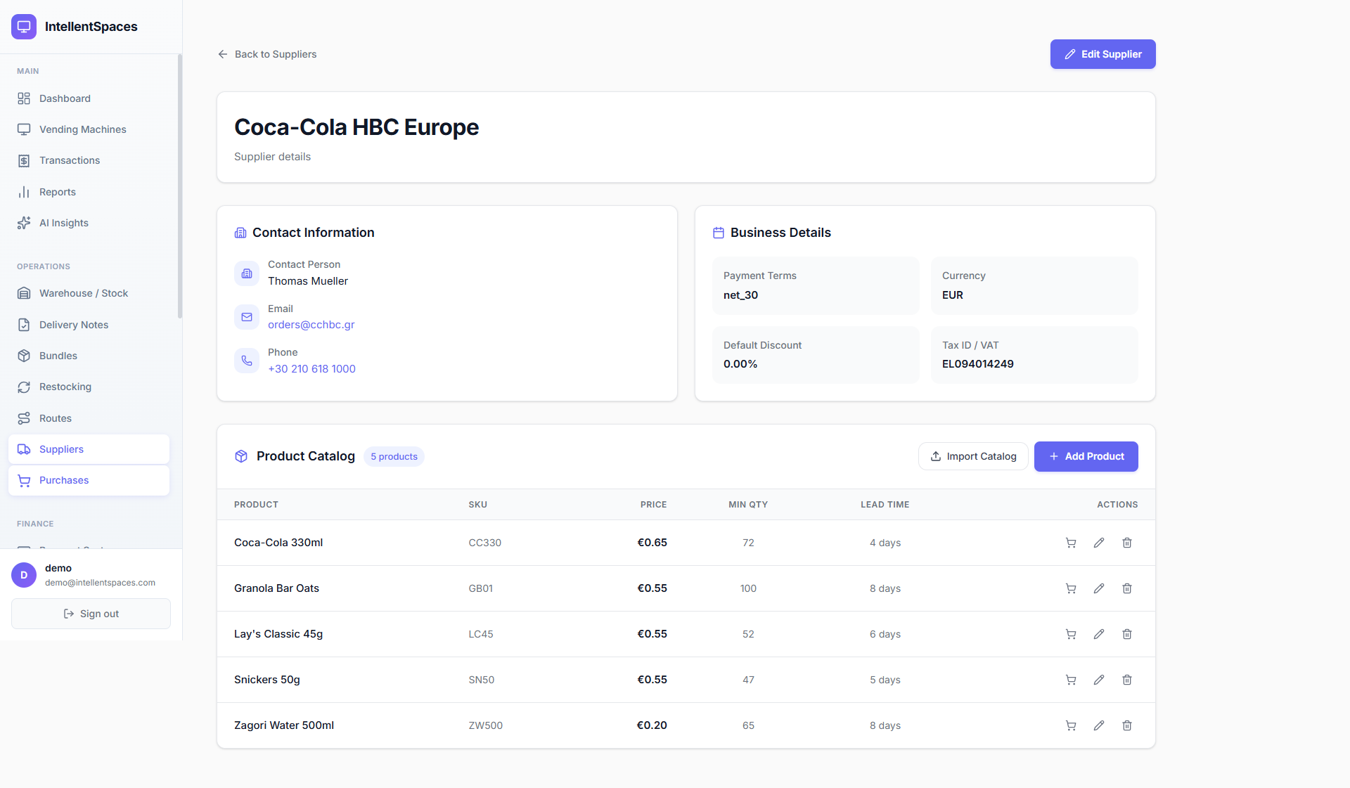The height and width of the screenshot is (788, 1350).
Task: Delete the Lay's Classic 45g product
Action: coord(1127,634)
